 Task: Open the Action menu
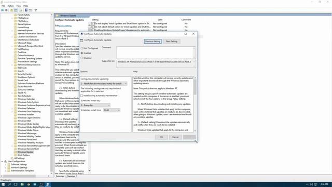[x=10, y=6]
